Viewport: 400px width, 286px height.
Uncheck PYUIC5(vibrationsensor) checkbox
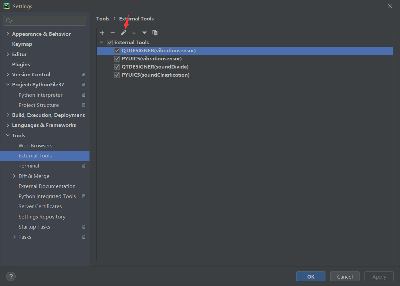117,59
